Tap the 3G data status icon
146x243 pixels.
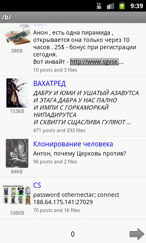(99, 6)
